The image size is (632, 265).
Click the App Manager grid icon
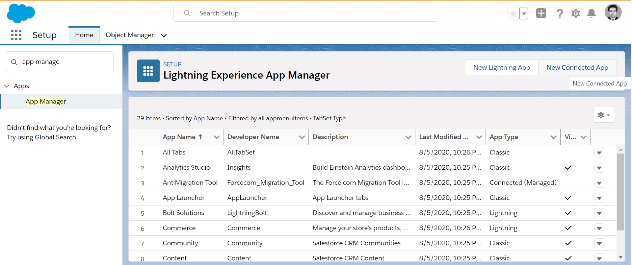click(x=148, y=71)
